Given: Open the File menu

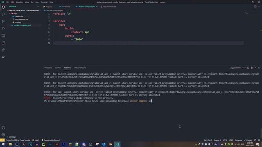Looking at the screenshot, I should pos(7,2).
